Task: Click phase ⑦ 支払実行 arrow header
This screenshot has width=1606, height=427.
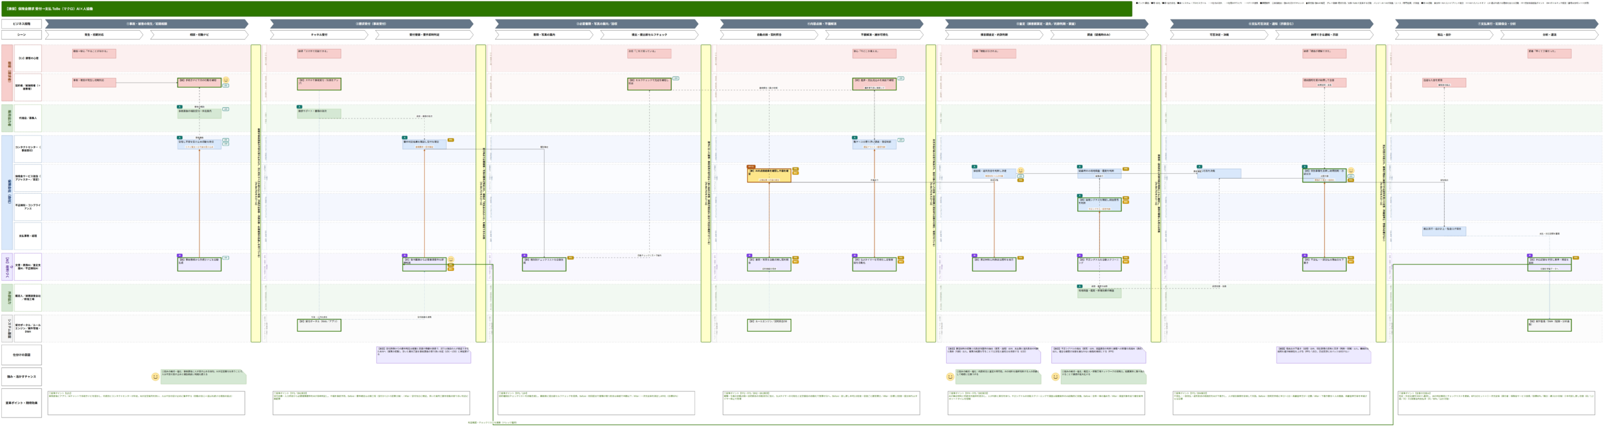Action: point(1497,24)
